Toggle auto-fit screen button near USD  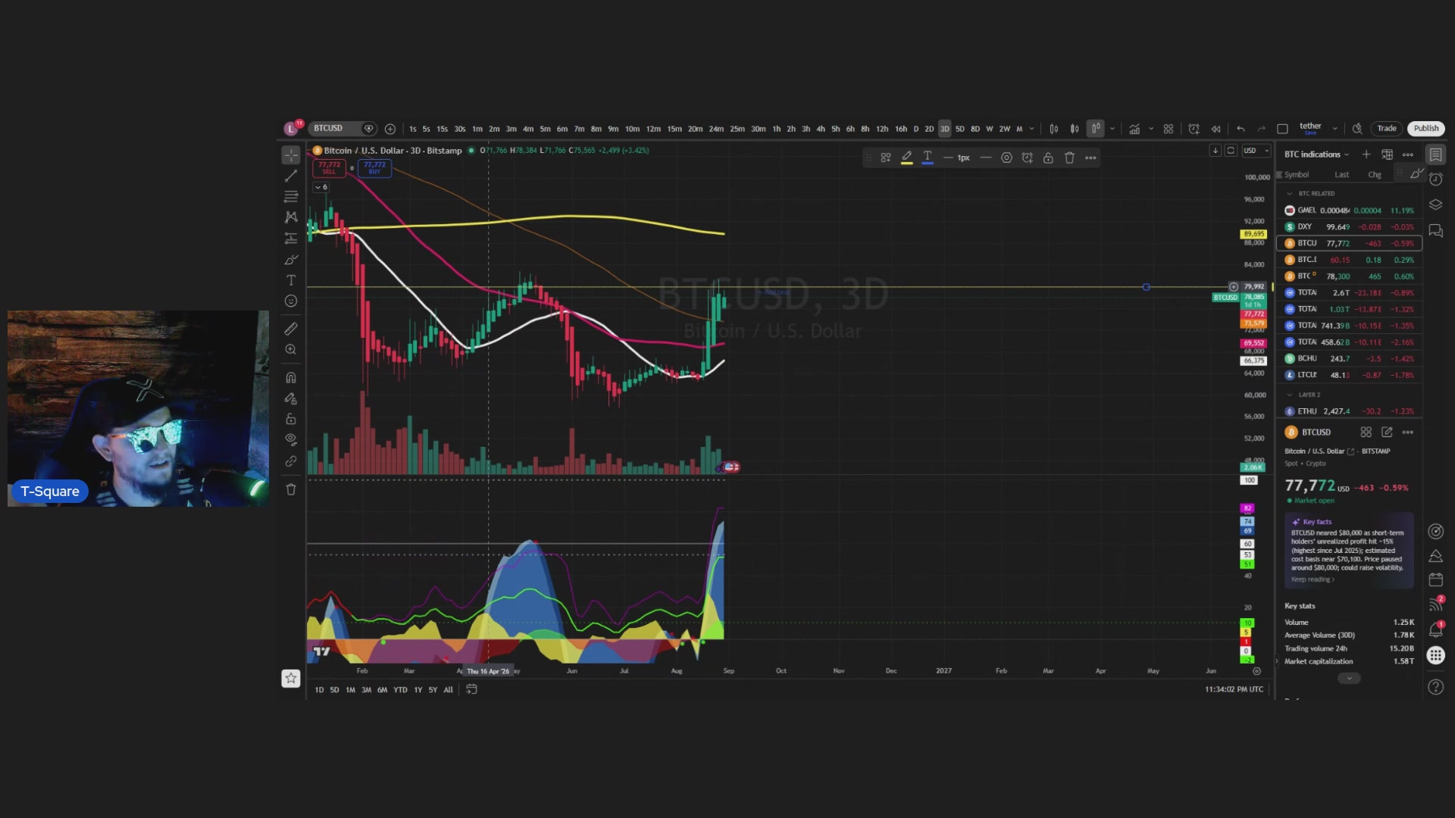point(1231,151)
